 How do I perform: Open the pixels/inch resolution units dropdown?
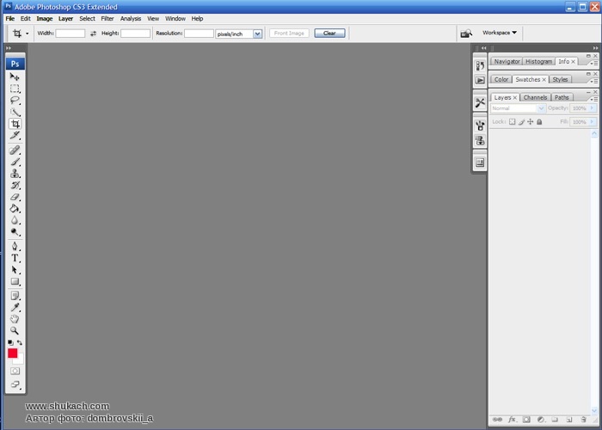pos(257,34)
